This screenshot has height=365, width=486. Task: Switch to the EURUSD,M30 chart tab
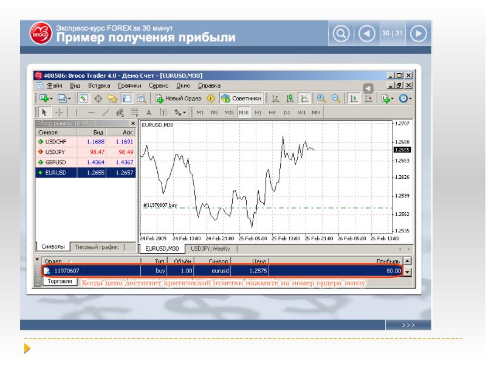[x=162, y=248]
